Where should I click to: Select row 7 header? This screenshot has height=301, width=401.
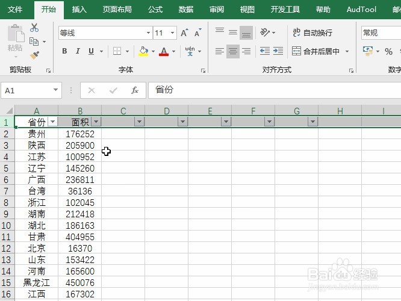tap(6, 191)
